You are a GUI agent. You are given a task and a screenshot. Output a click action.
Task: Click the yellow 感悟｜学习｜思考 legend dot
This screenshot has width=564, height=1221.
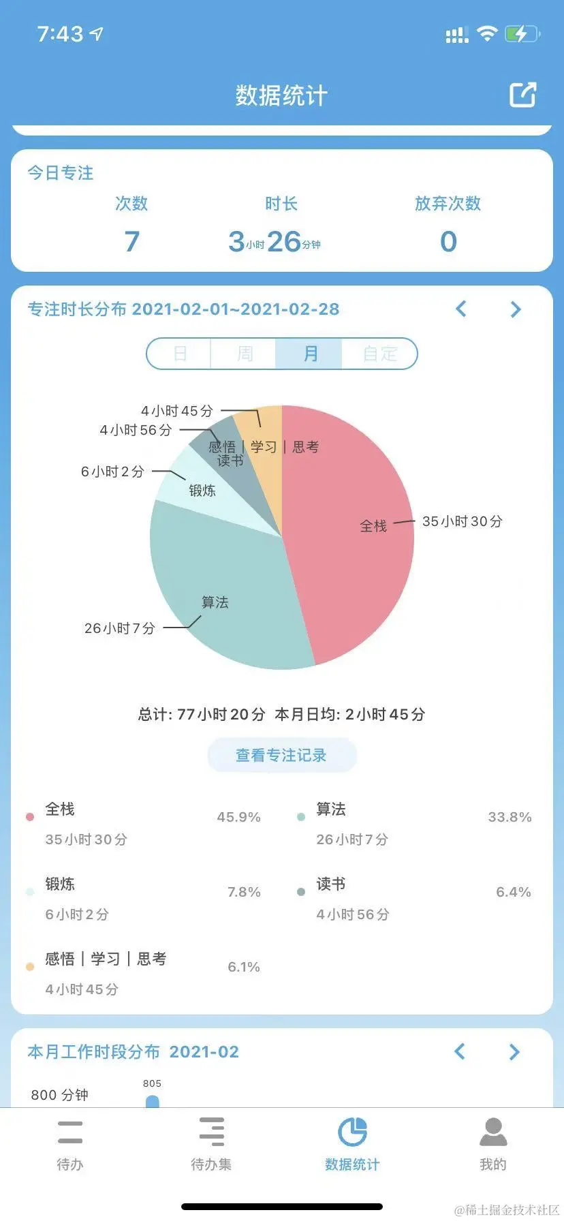[x=30, y=965]
